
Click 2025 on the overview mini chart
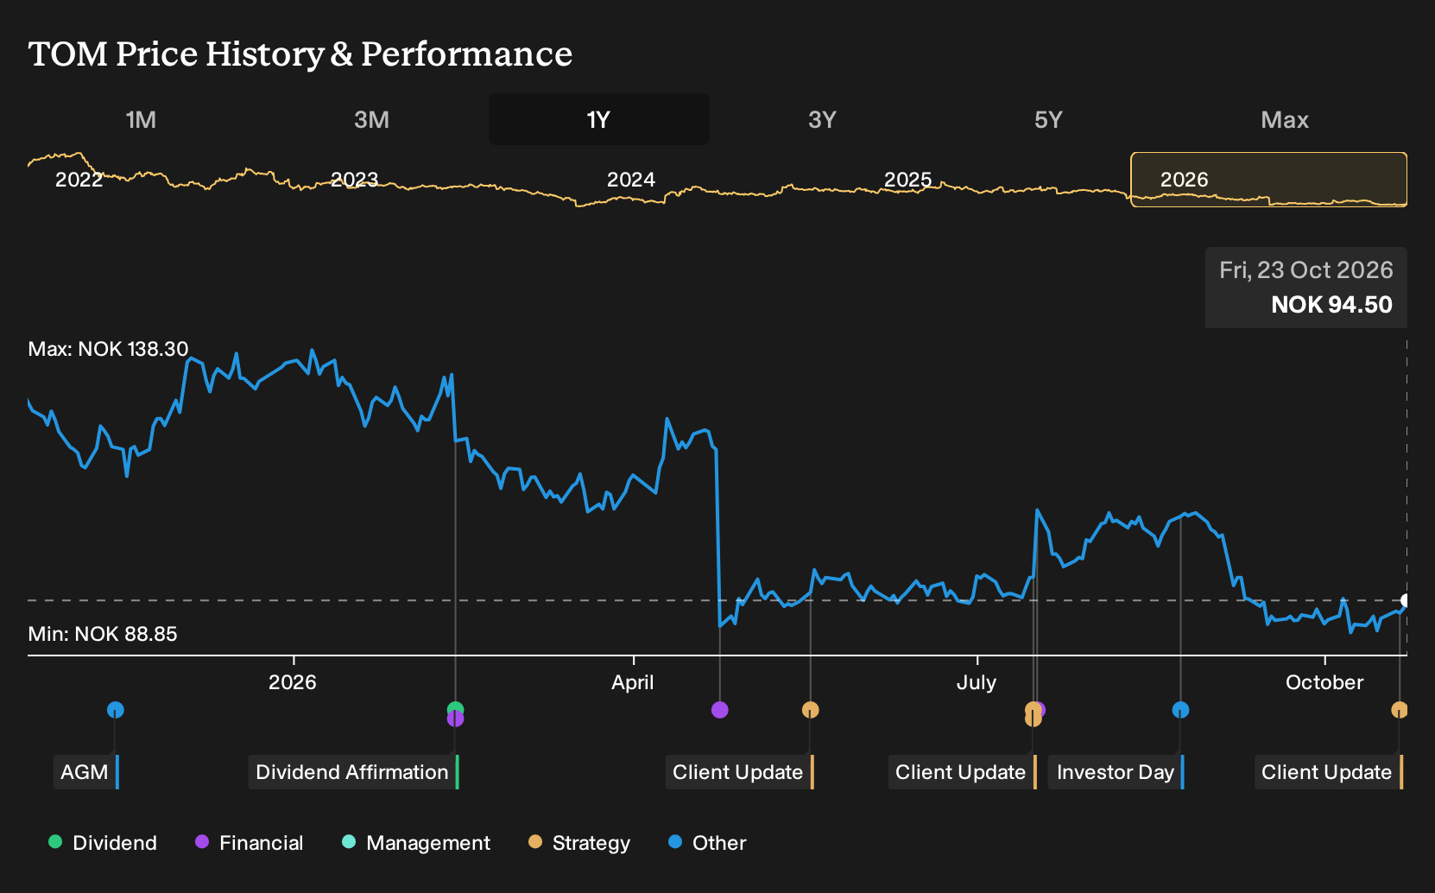[907, 180]
